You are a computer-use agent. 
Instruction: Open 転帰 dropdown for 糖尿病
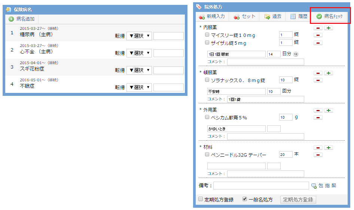(x=139, y=36)
